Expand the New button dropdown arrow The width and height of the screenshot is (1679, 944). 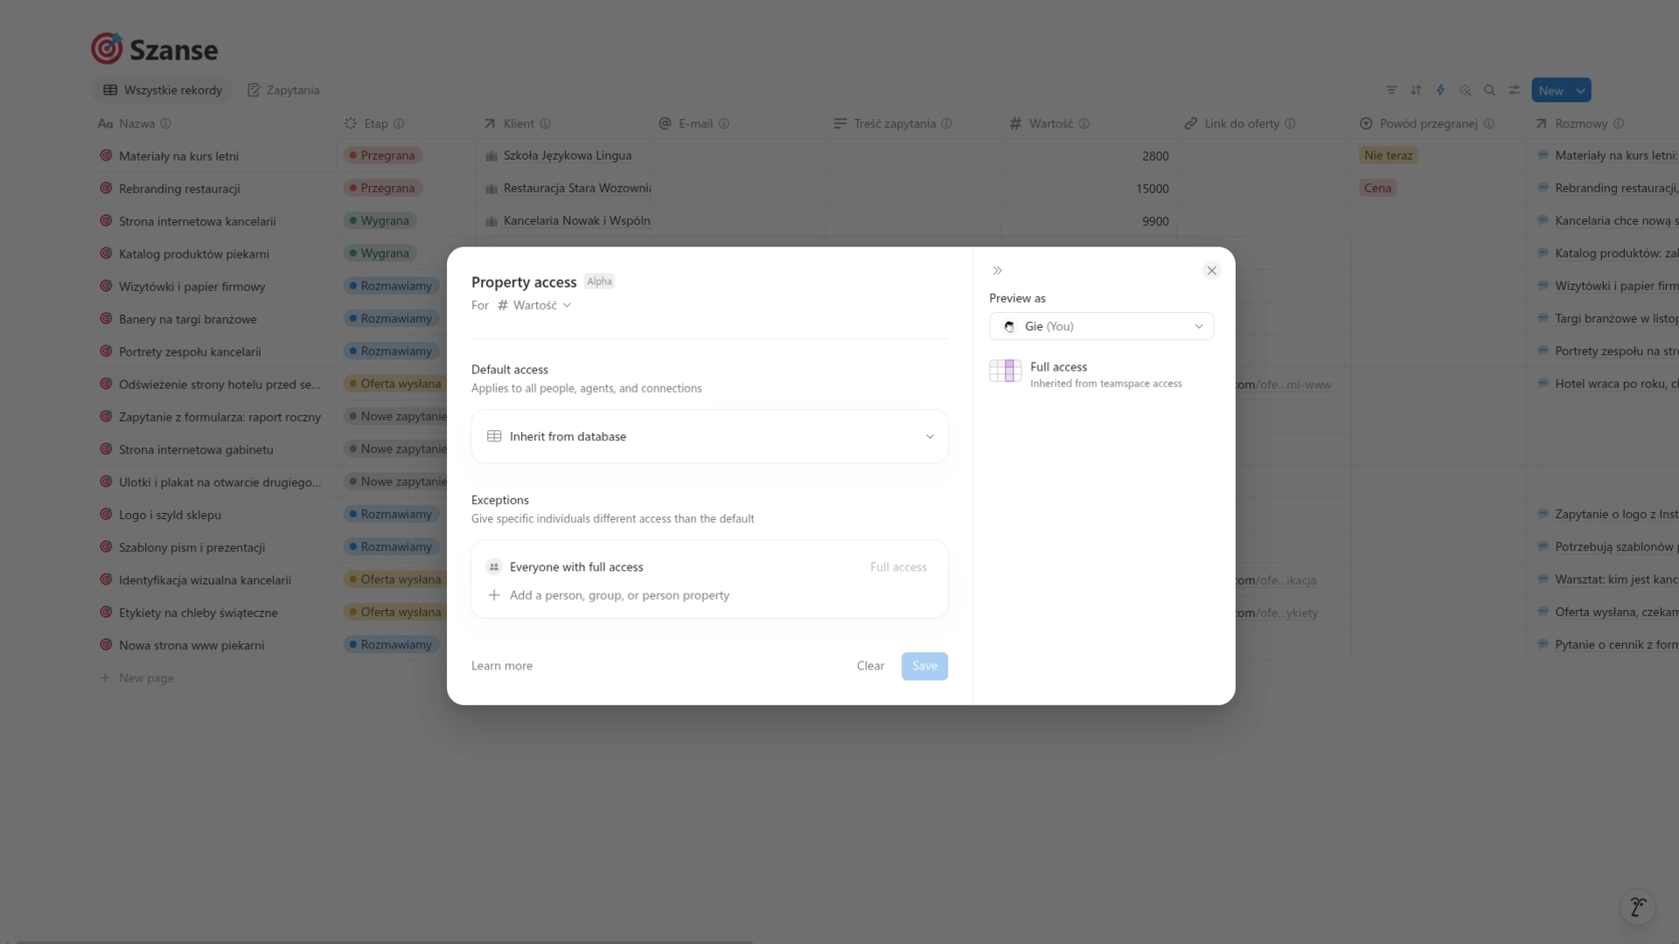[x=1581, y=90]
